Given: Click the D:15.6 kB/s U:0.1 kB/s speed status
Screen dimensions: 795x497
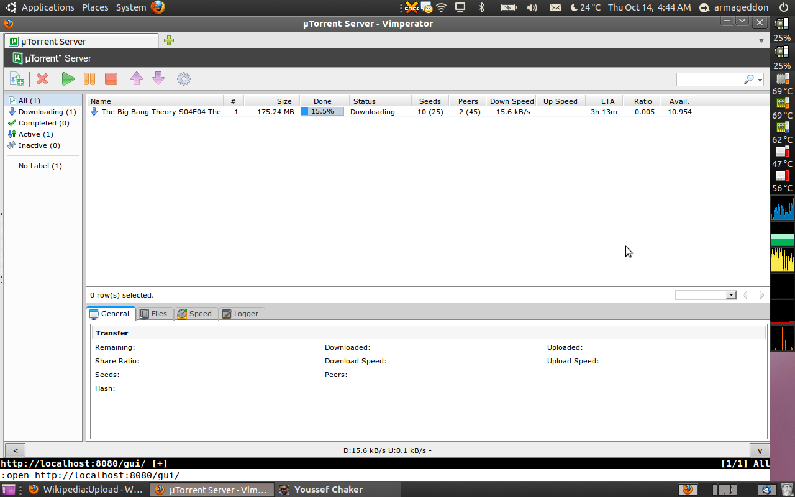Looking at the screenshot, I should (388, 450).
